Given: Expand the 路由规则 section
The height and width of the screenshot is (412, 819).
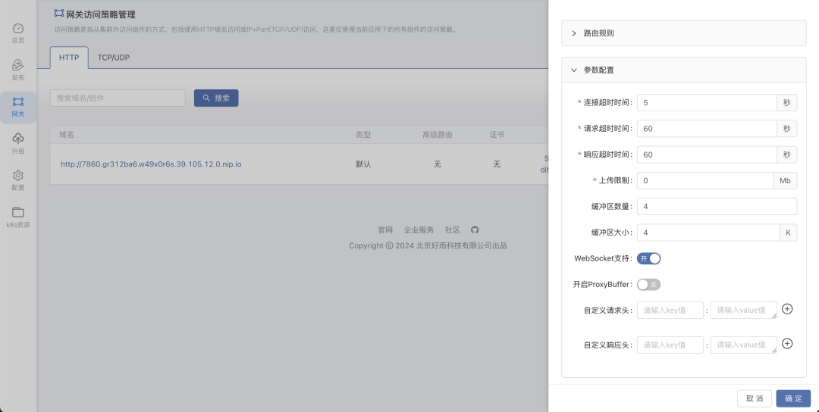Looking at the screenshot, I should (598, 33).
